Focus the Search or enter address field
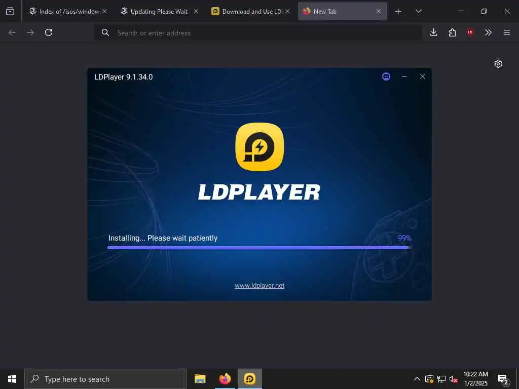 pos(258,33)
